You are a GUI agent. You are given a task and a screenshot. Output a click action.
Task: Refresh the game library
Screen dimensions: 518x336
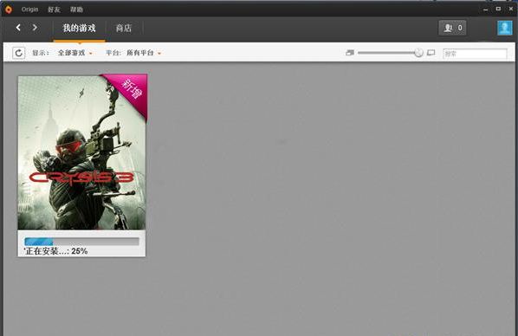pos(18,53)
